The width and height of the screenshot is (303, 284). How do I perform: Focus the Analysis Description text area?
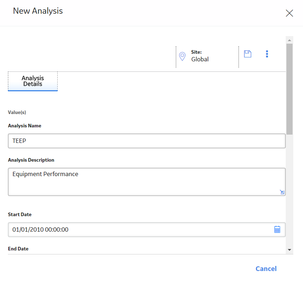tap(147, 182)
